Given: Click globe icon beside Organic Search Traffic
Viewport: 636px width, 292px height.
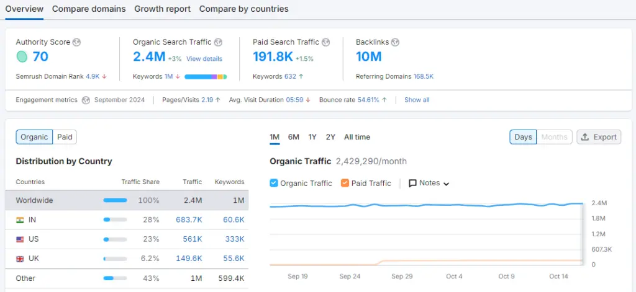Looking at the screenshot, I should pos(218,42).
